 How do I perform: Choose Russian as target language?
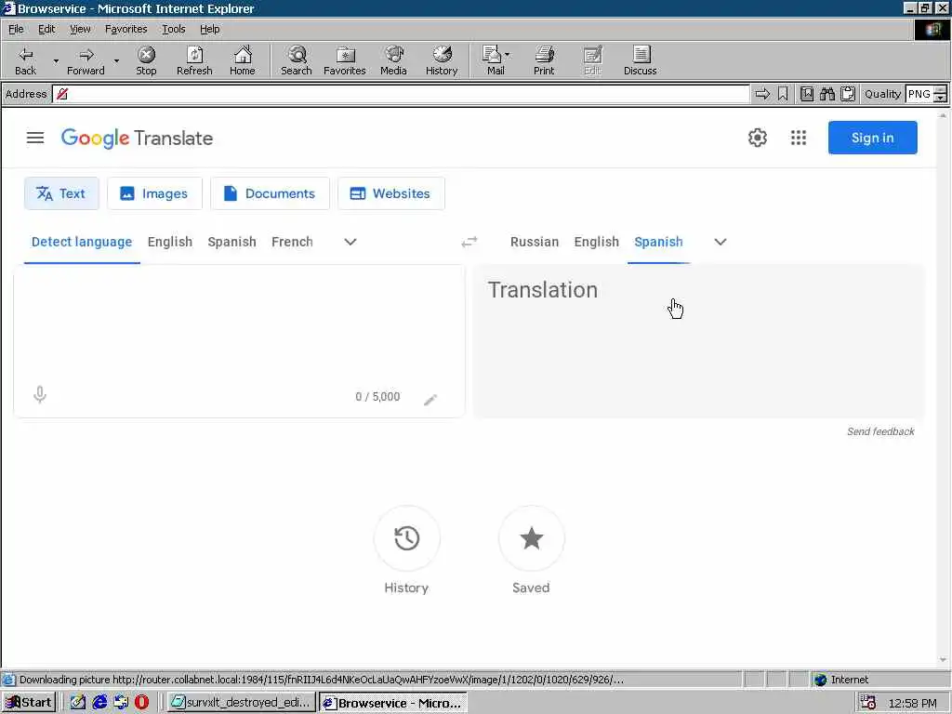535,242
